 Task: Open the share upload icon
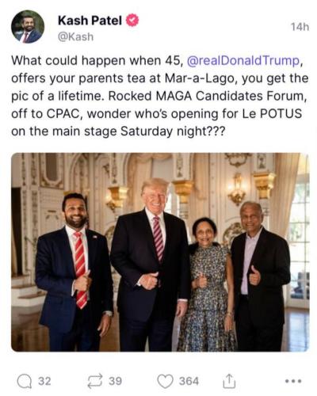point(229,381)
